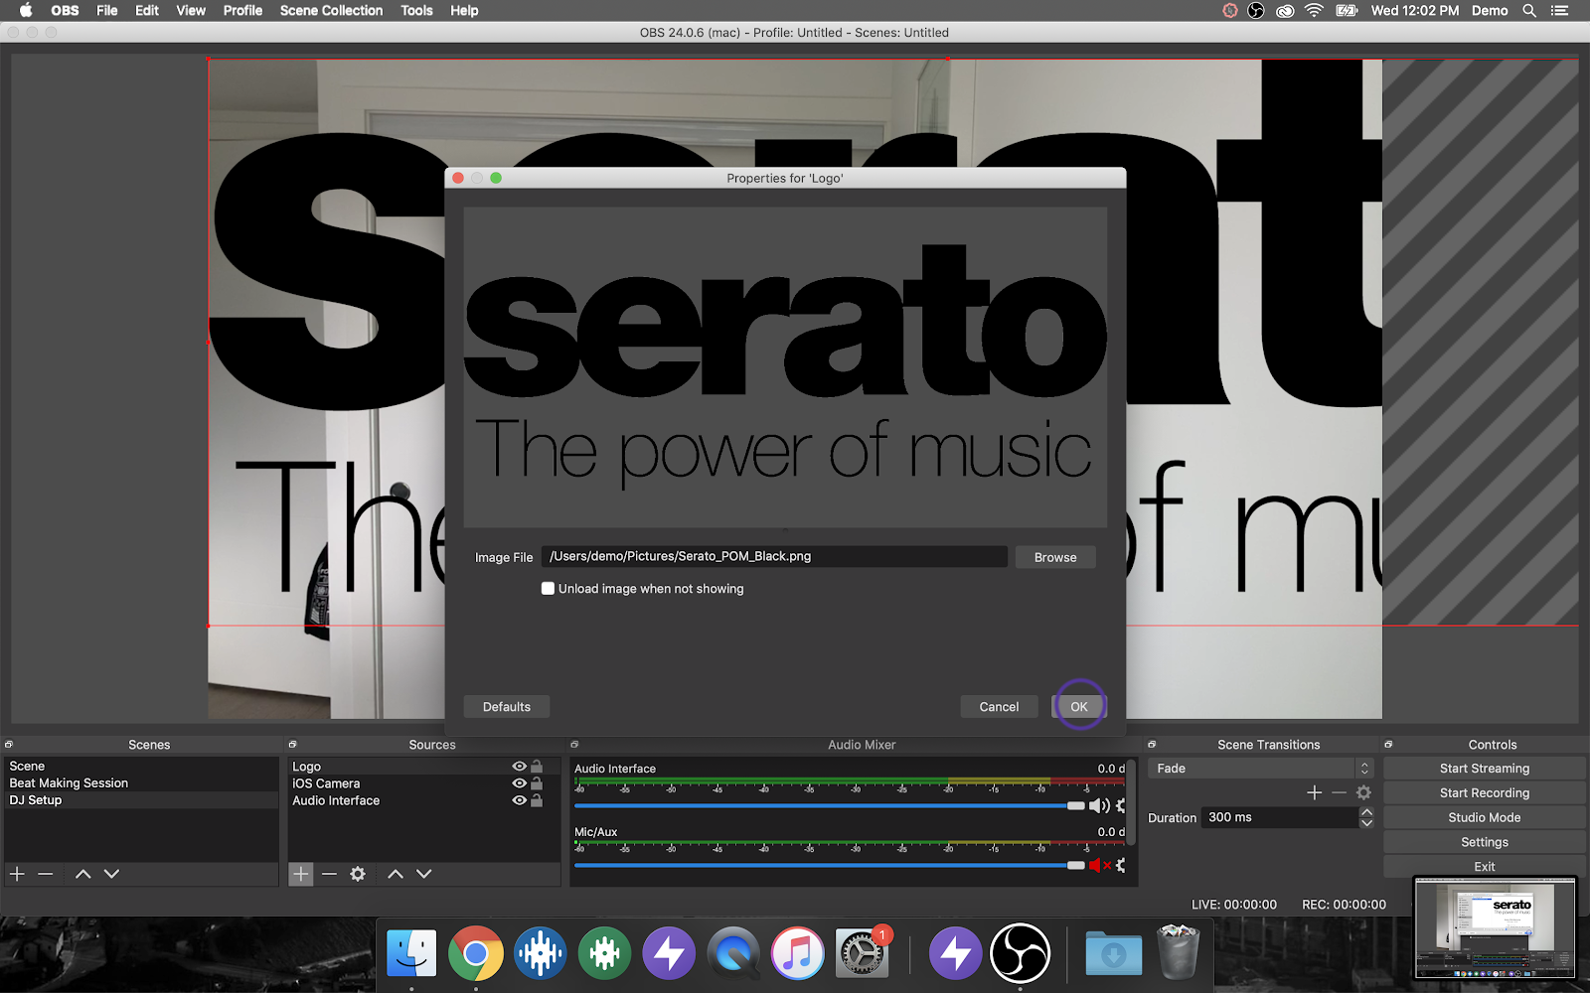Screen dimensions: 1590x993
Task: Open the Profile menu
Action: (242, 11)
